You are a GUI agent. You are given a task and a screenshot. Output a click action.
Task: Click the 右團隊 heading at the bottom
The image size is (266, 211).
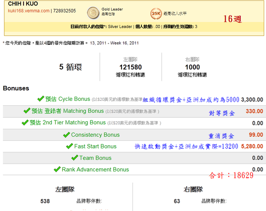(x=193, y=189)
